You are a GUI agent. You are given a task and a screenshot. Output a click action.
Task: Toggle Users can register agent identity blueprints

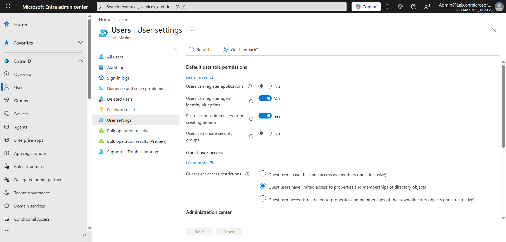pyautogui.click(x=265, y=98)
